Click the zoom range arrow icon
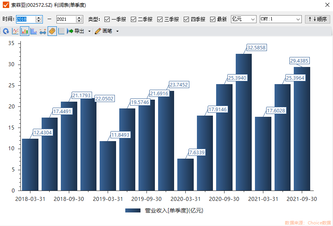This screenshot has height=226, width=333. click(43, 31)
